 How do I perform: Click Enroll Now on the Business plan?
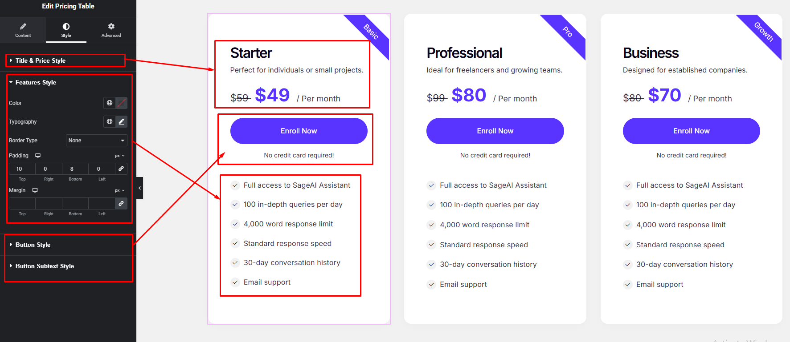tap(691, 131)
